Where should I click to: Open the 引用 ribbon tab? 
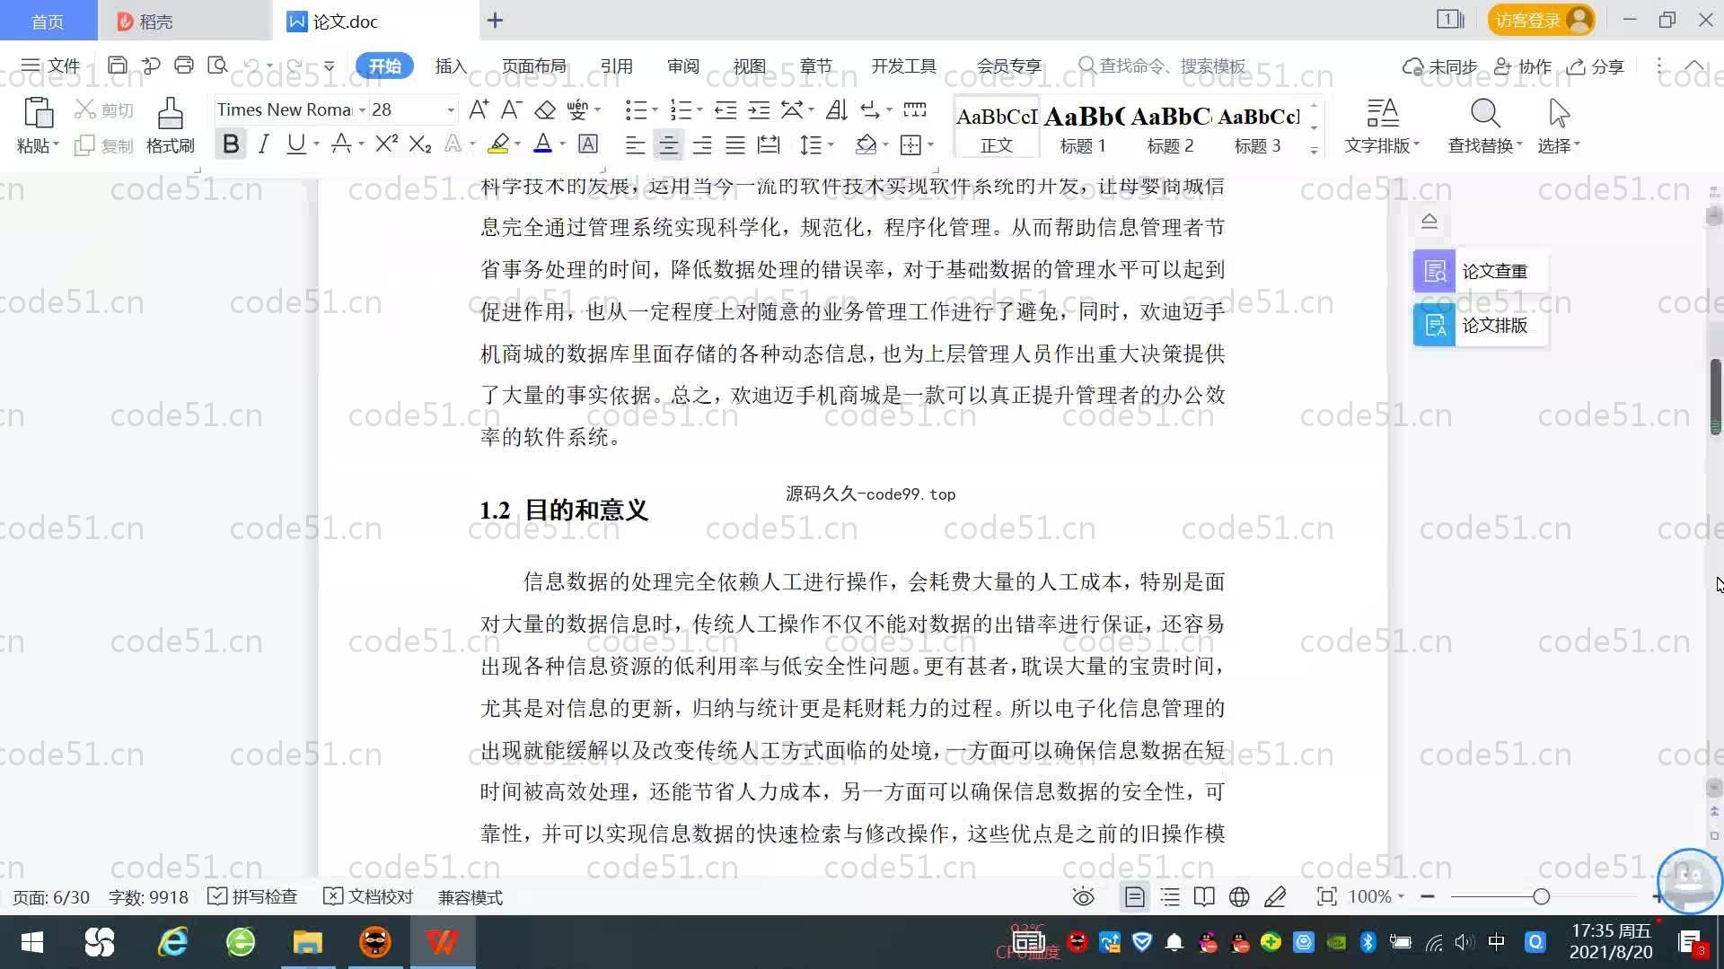pyautogui.click(x=616, y=65)
